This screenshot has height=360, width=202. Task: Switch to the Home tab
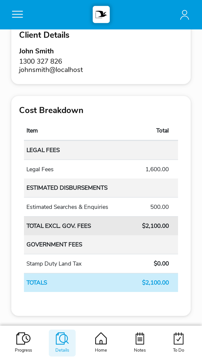pos(101,343)
